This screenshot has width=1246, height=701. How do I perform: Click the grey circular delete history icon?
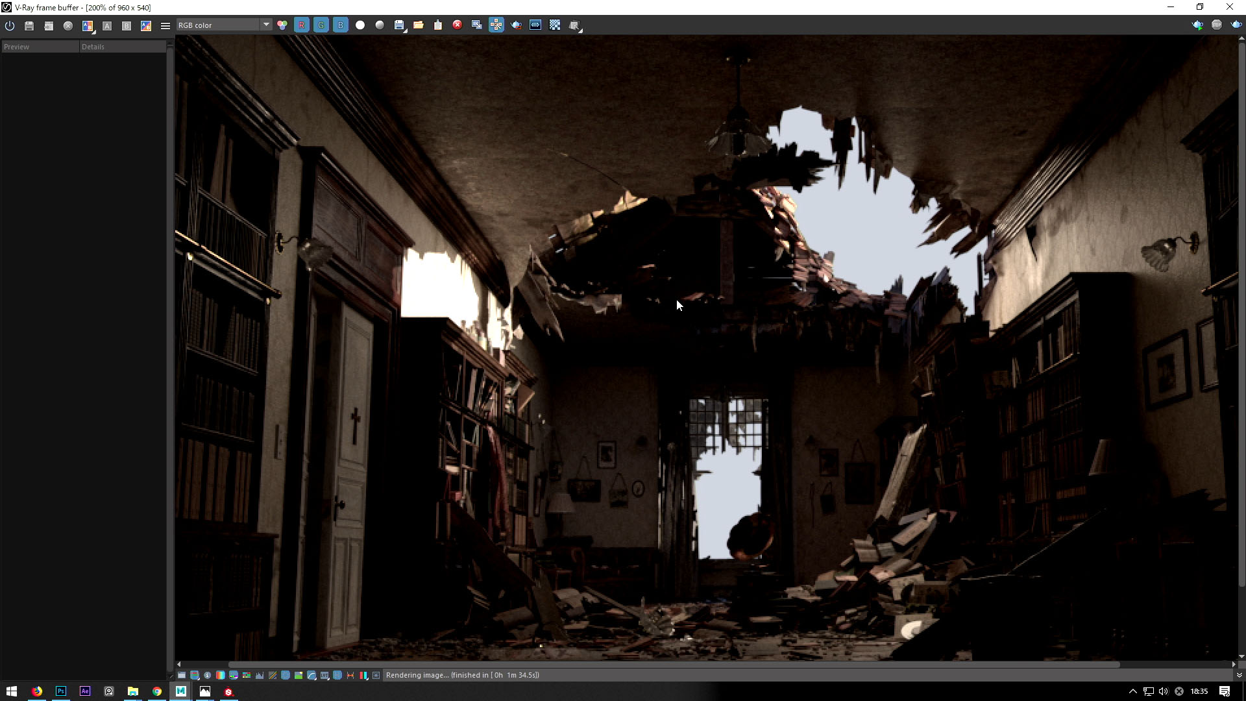pyautogui.click(x=68, y=25)
